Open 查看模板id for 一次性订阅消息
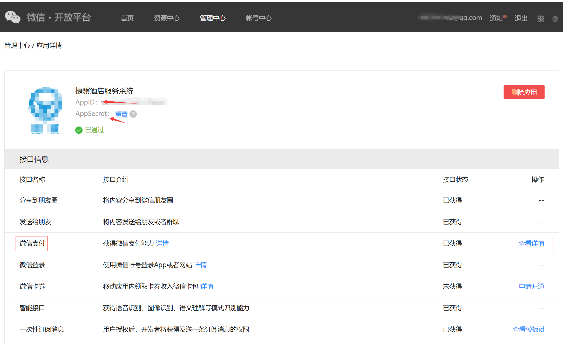 point(528,329)
